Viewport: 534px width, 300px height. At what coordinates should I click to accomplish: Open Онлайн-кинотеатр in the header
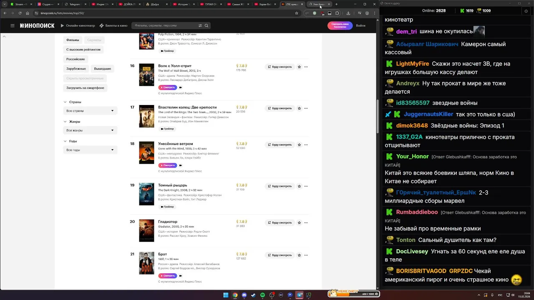point(78,25)
